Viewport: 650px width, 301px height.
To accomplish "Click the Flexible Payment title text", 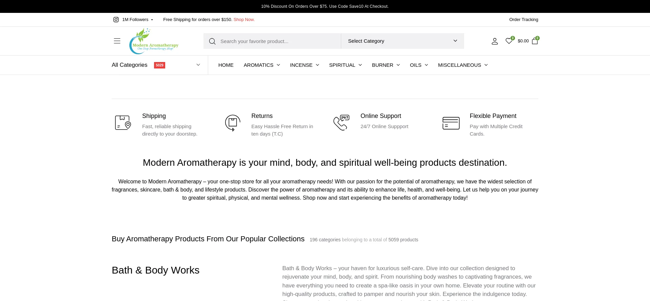I will [493, 116].
